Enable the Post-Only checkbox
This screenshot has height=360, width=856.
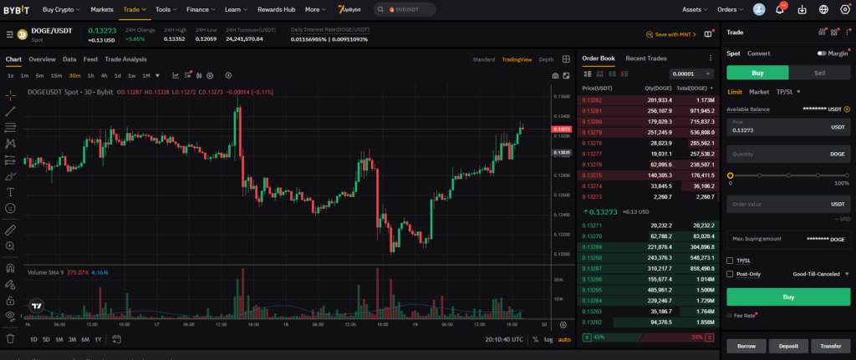click(x=731, y=273)
